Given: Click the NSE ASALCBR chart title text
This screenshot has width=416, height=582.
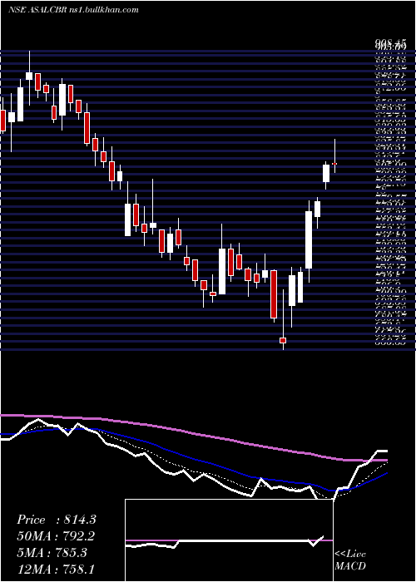Looking at the screenshot, I should click(x=73, y=10).
